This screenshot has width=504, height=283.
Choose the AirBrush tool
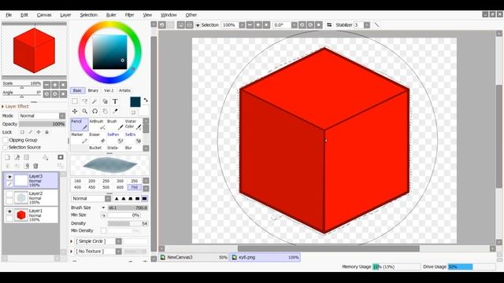point(97,124)
